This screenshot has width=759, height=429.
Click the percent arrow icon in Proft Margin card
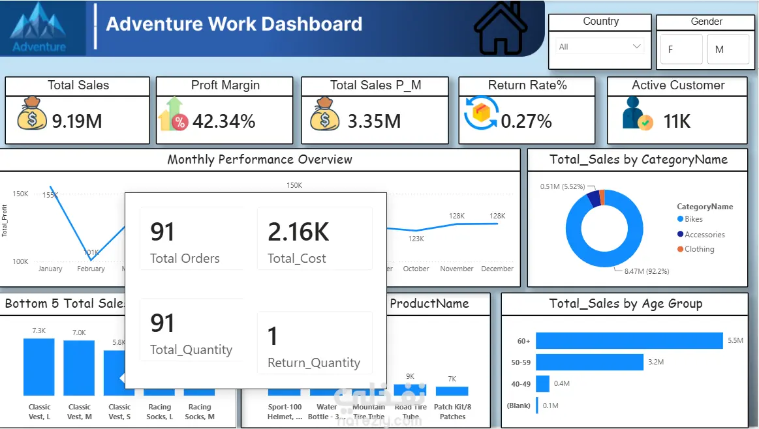(x=173, y=114)
